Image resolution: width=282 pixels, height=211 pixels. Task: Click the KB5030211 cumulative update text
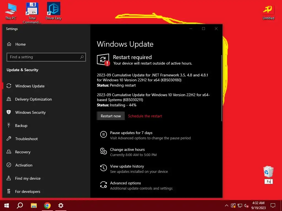tap(153, 97)
